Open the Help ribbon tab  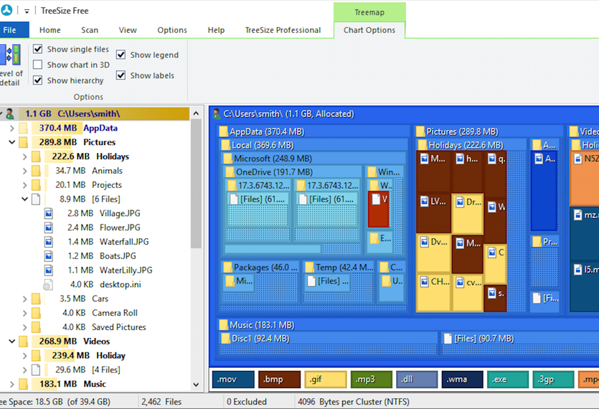pyautogui.click(x=216, y=30)
